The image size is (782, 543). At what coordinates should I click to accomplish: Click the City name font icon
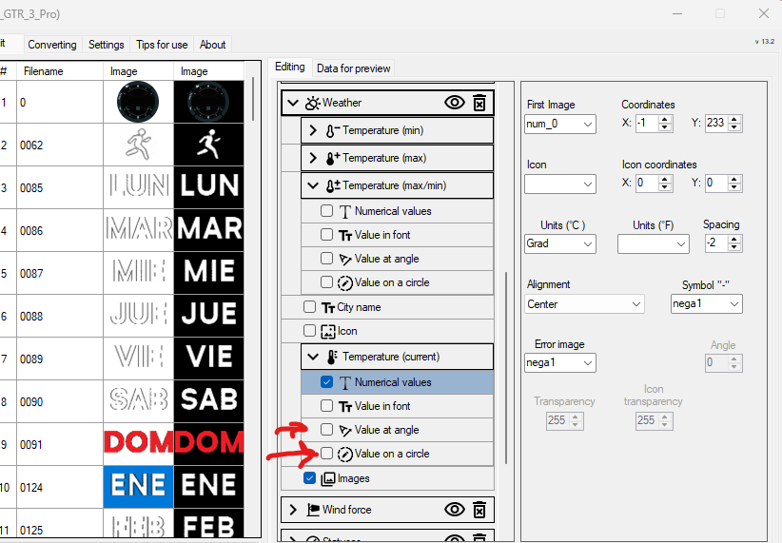coord(327,308)
